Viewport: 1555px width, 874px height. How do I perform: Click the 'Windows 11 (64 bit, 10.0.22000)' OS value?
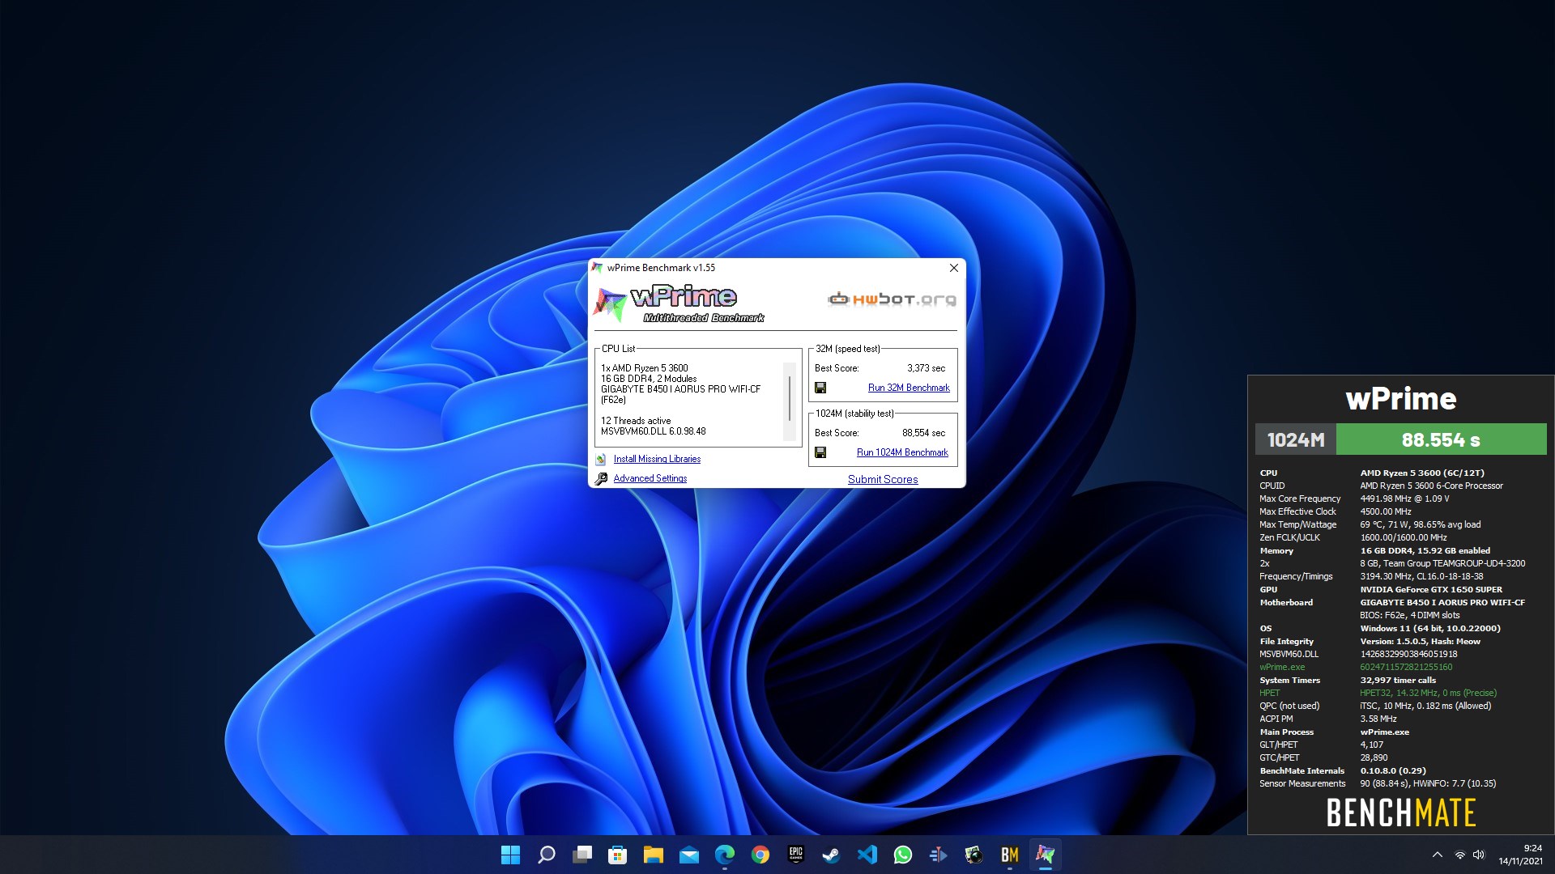click(1430, 628)
